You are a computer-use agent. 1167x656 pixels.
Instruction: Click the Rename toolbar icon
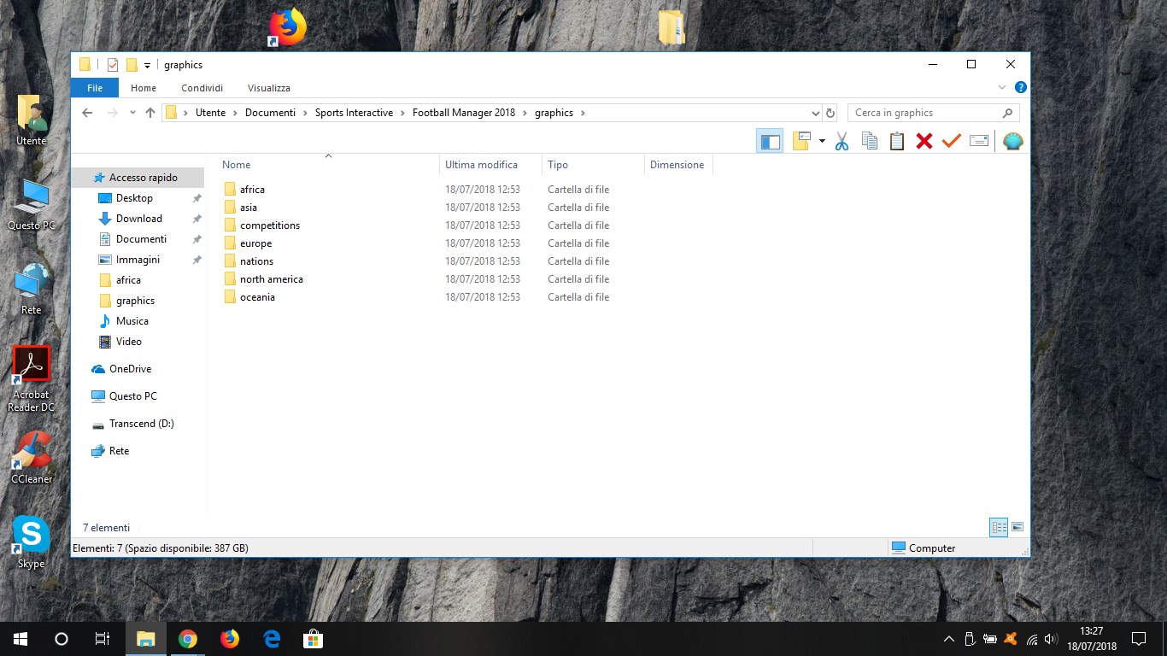(979, 141)
